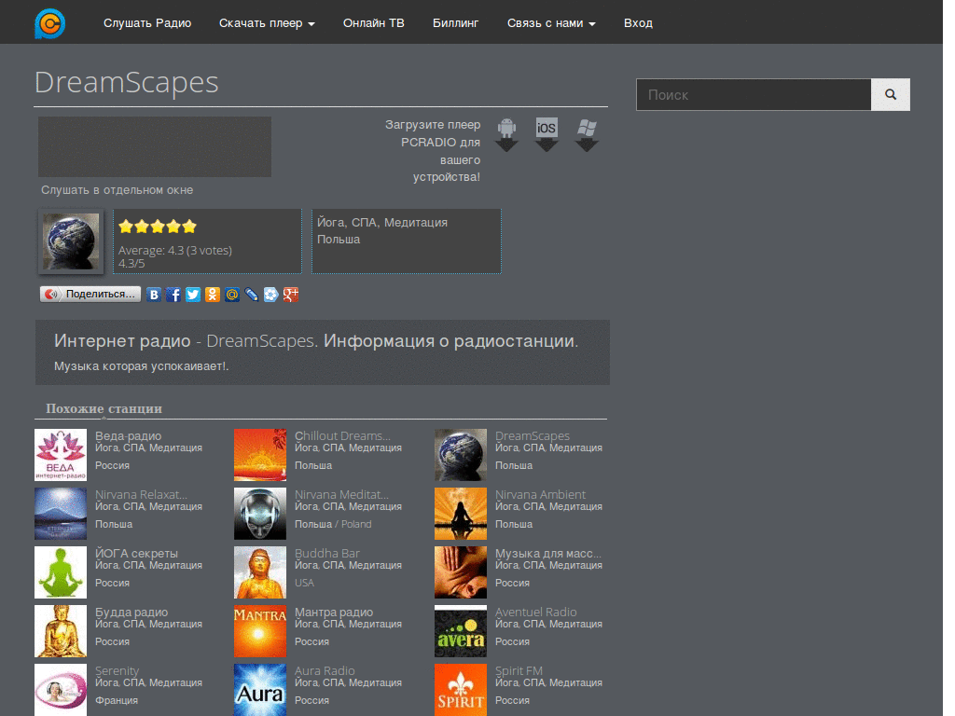Open the Веда-радио station link
955x716 pixels.
[128, 436]
